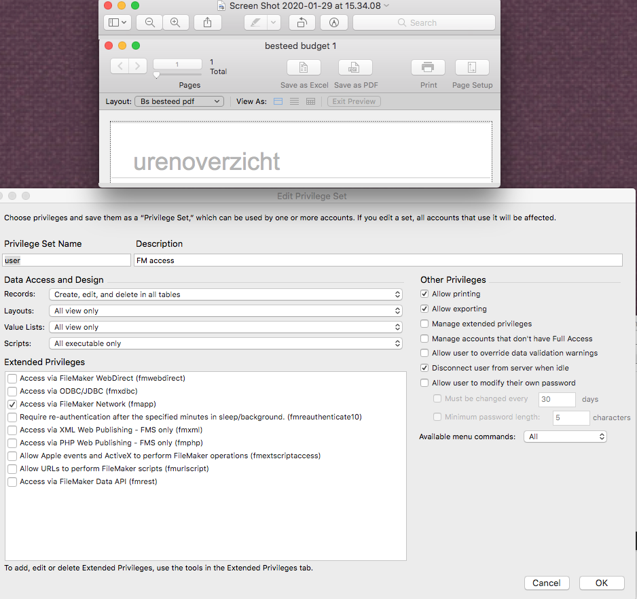Switch to Table view icon

310,101
